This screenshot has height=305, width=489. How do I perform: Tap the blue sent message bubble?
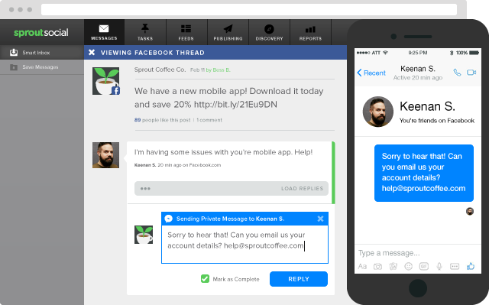(x=424, y=173)
